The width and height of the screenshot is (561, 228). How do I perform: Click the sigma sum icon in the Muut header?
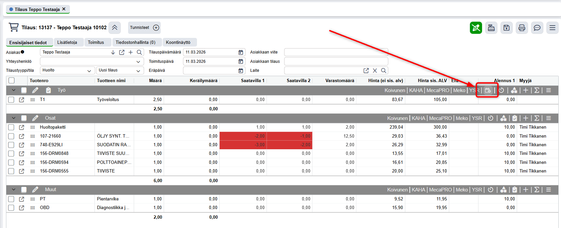(x=537, y=189)
